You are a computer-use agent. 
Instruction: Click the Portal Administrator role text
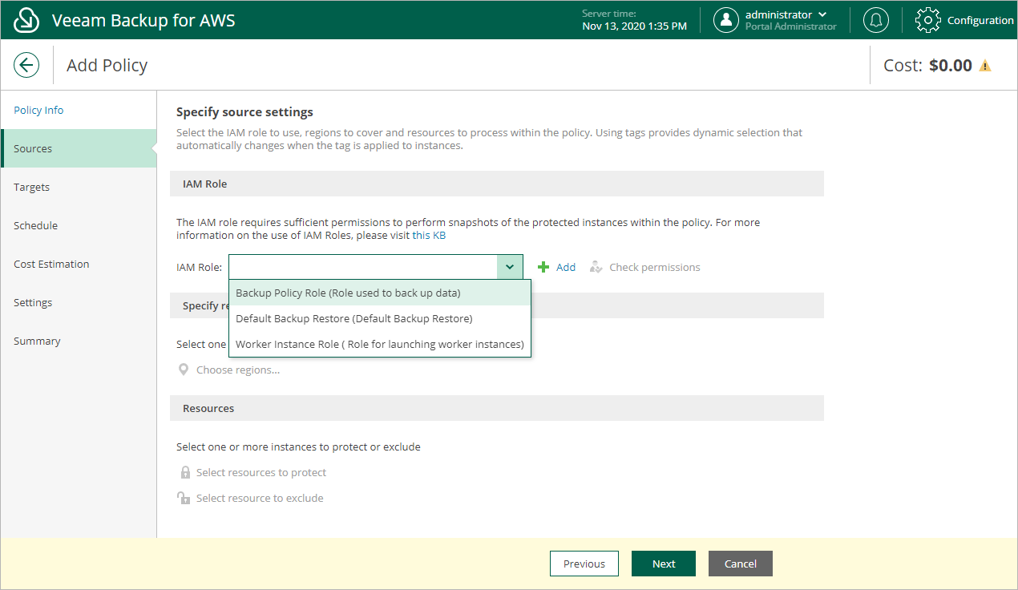(x=790, y=26)
